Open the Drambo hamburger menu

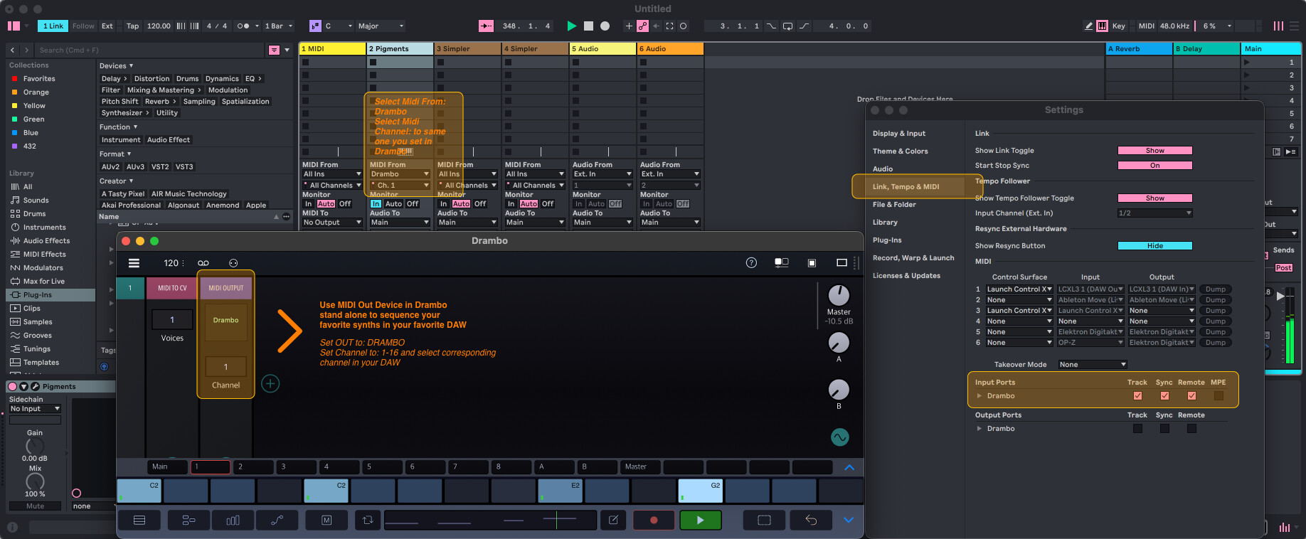[134, 263]
